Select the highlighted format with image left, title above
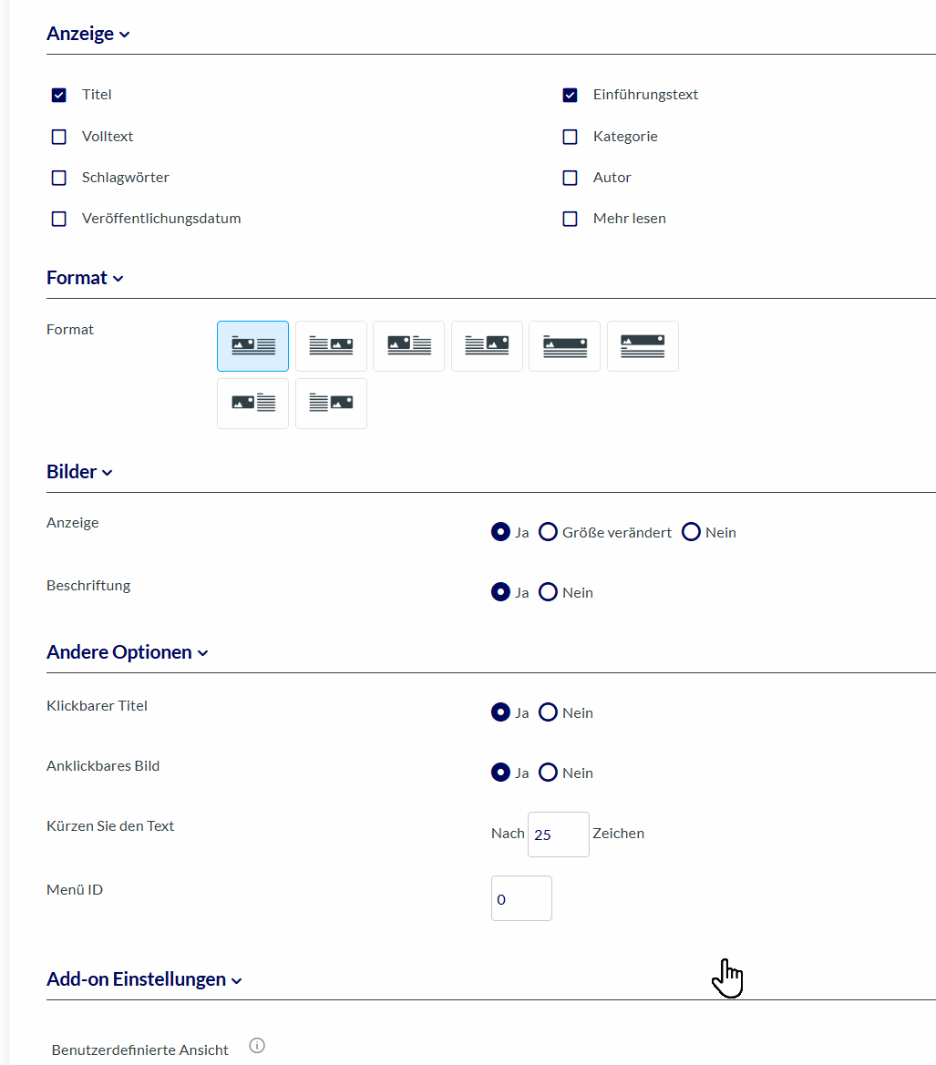 [252, 346]
